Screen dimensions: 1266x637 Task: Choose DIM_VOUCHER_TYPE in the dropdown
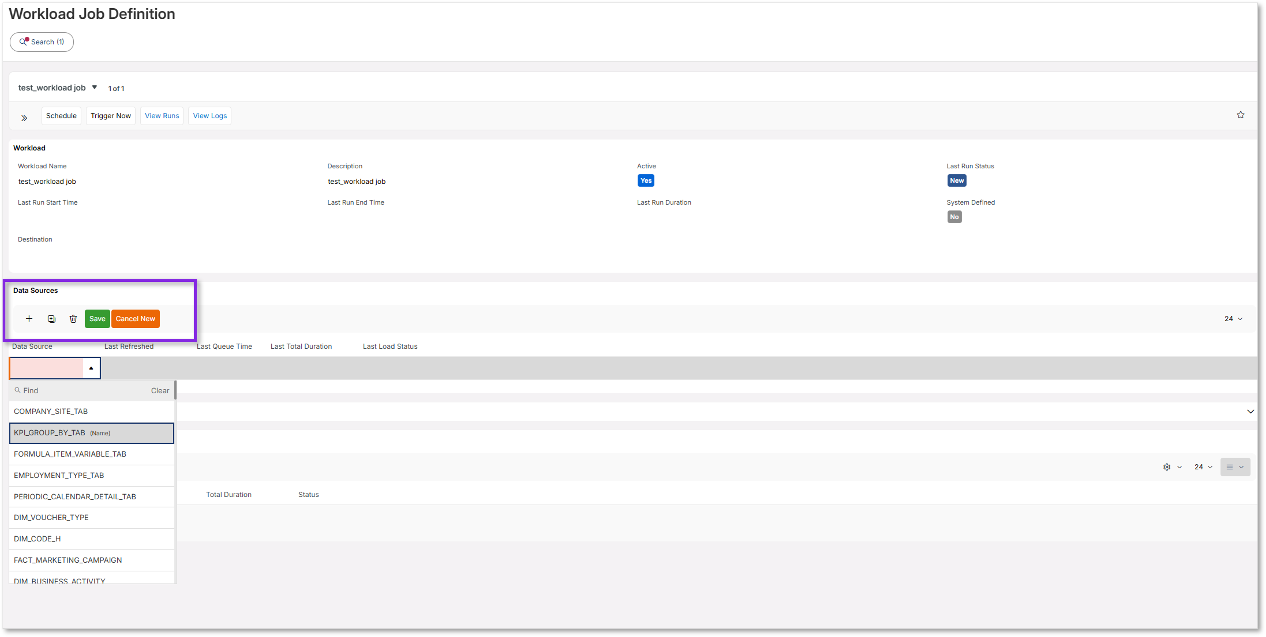92,518
